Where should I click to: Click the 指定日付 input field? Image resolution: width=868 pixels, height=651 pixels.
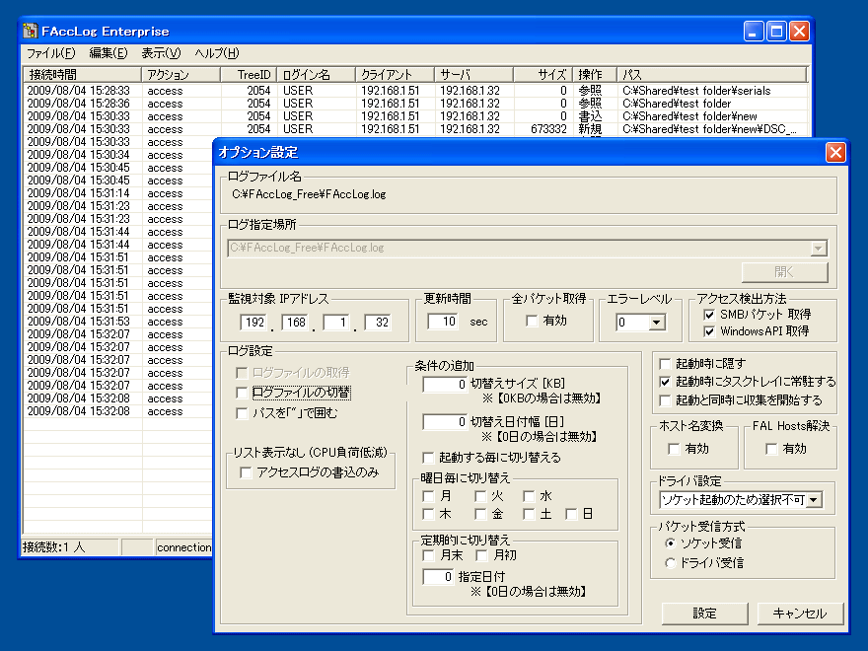[x=438, y=577]
